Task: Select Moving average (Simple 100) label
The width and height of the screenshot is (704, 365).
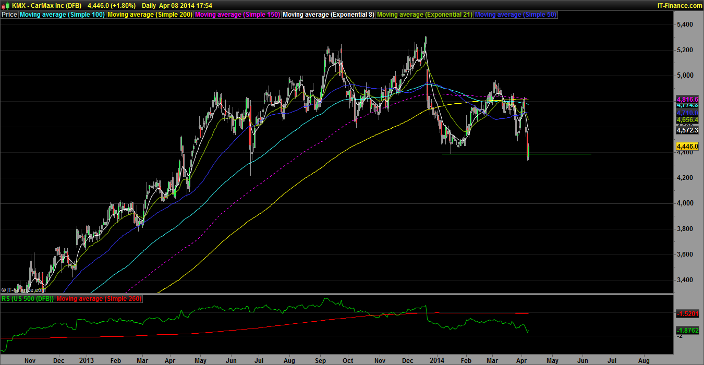Action: 62,15
